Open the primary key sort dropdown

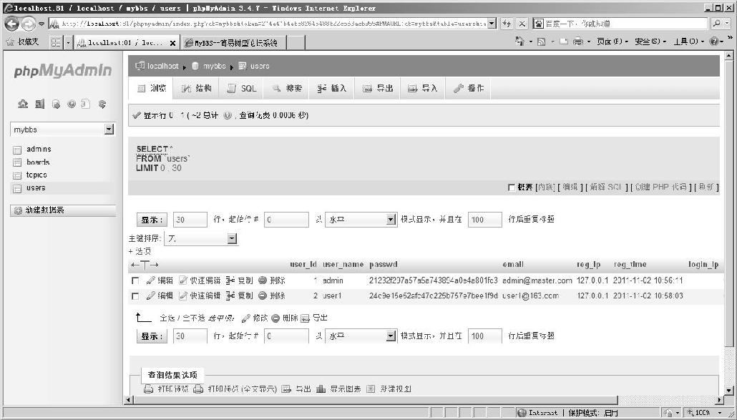click(x=232, y=239)
